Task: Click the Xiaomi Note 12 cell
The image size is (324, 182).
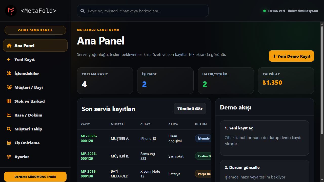Action: click(x=150, y=174)
